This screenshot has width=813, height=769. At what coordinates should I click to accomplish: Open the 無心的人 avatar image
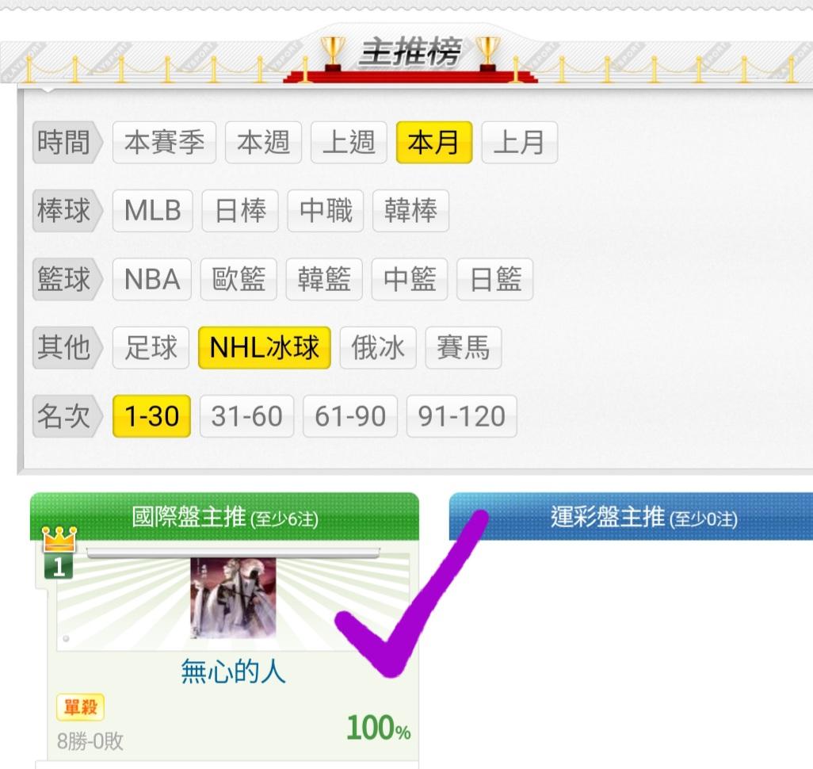[233, 598]
